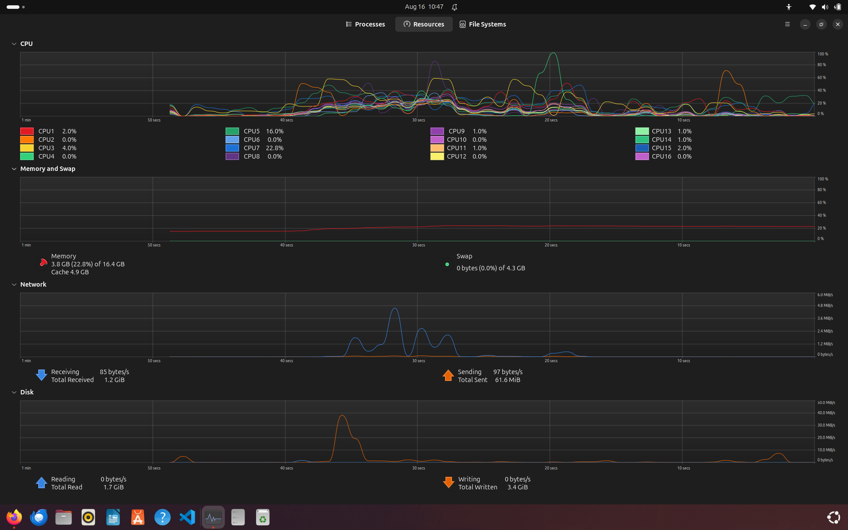
Task: Launch Visual Studio Code from the dock
Action: click(187, 517)
